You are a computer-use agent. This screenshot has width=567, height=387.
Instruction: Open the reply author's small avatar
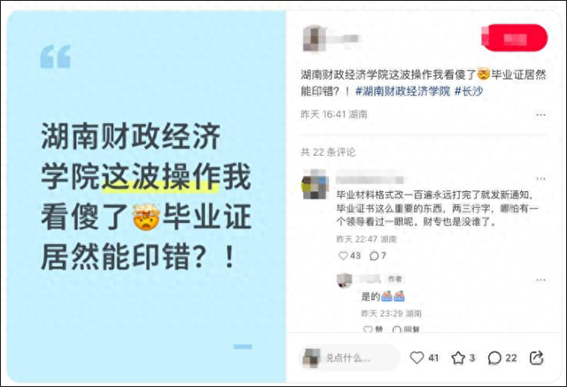point(345,280)
